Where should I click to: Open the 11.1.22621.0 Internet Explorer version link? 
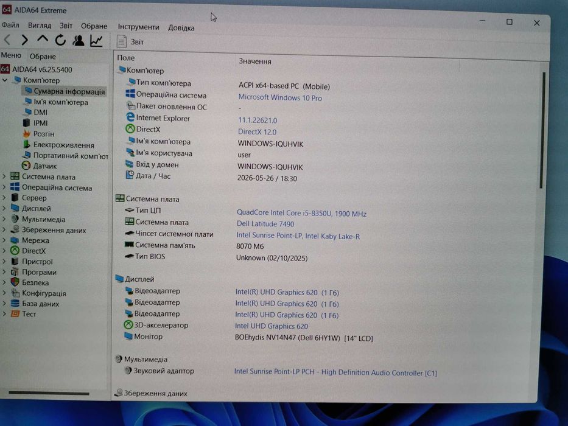coord(258,120)
